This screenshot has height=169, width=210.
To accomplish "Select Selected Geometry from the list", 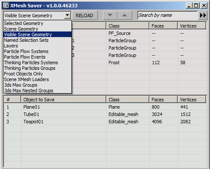I will (37, 23).
